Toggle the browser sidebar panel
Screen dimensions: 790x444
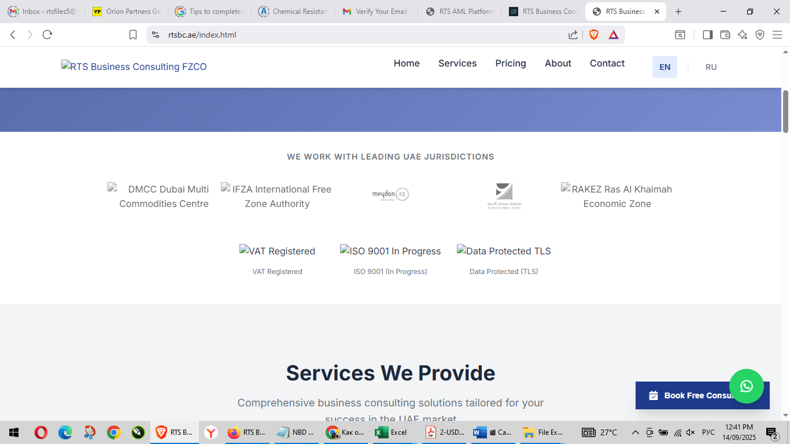pyautogui.click(x=707, y=35)
